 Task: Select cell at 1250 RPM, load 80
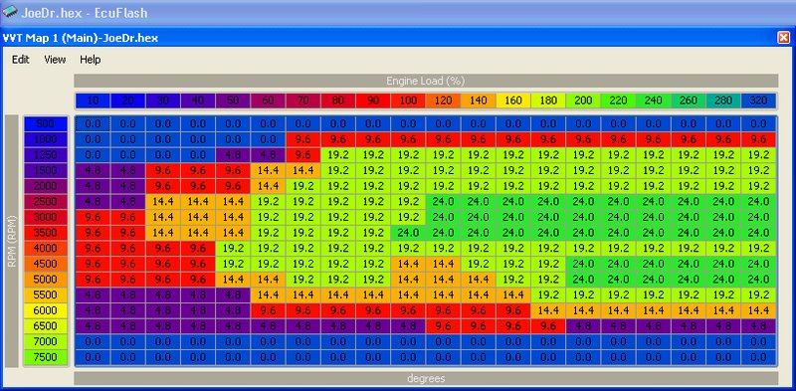click(x=337, y=155)
